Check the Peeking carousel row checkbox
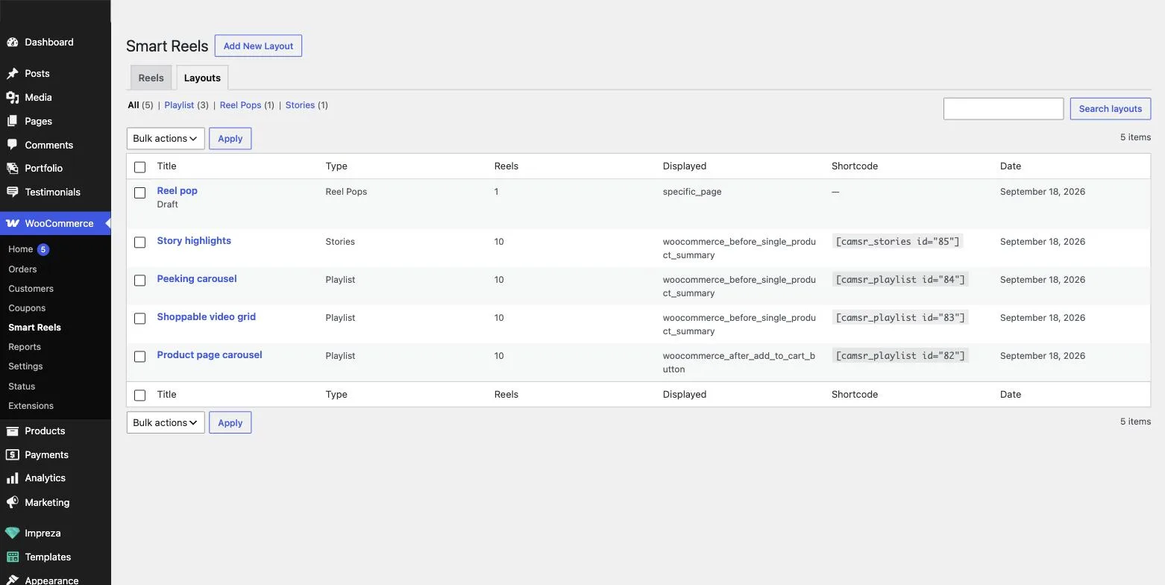 click(139, 281)
